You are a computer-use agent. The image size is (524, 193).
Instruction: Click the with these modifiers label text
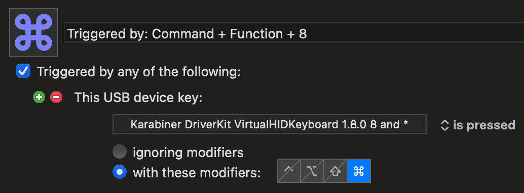197,173
